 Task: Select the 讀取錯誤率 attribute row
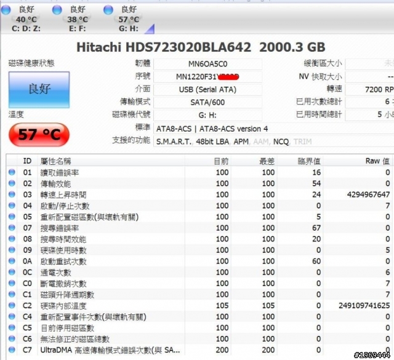199,172
